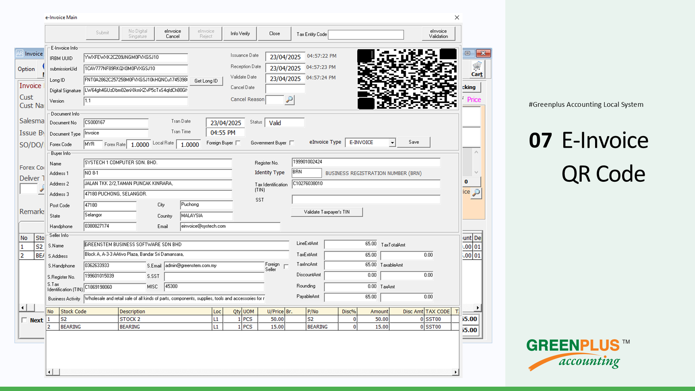695x391 pixels.
Task: Click the Business Activity field
Action: click(174, 299)
